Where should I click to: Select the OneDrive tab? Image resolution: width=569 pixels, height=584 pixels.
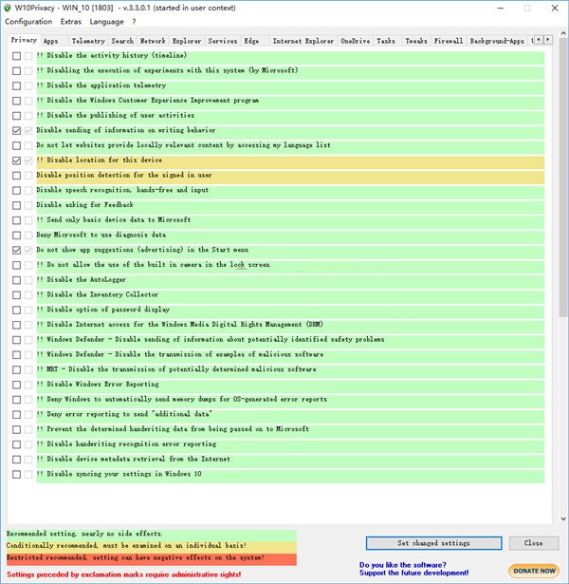coord(356,42)
